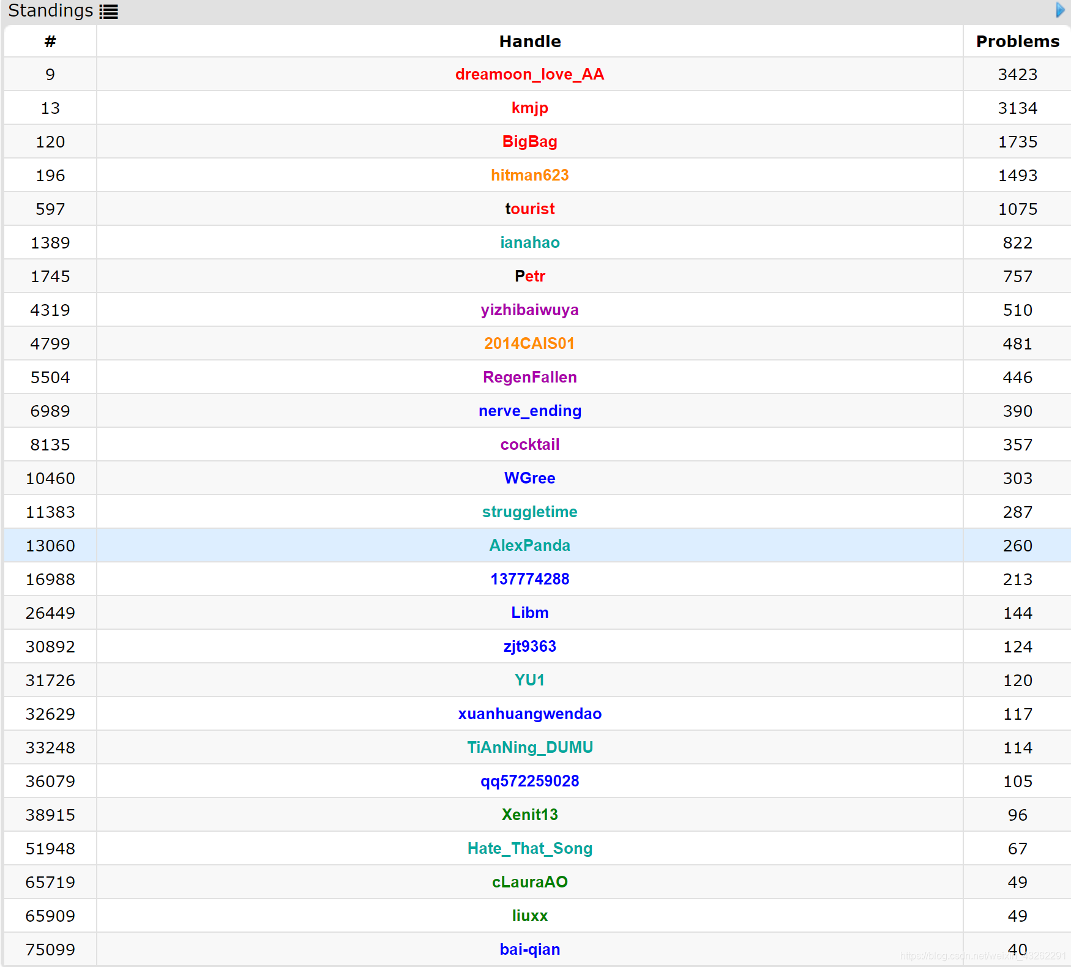Image resolution: width=1071 pixels, height=967 pixels.
Task: Open Petr handle link
Action: tap(529, 276)
